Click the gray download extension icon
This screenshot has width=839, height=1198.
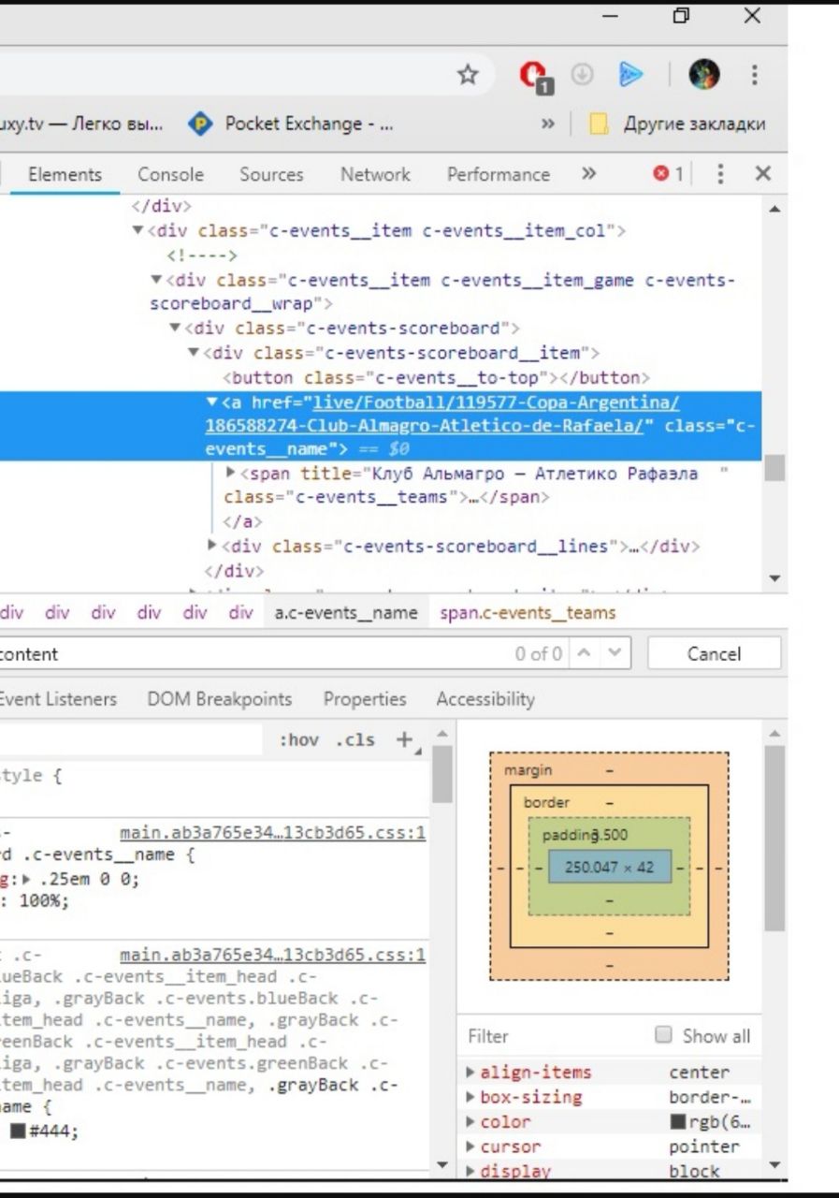click(583, 75)
